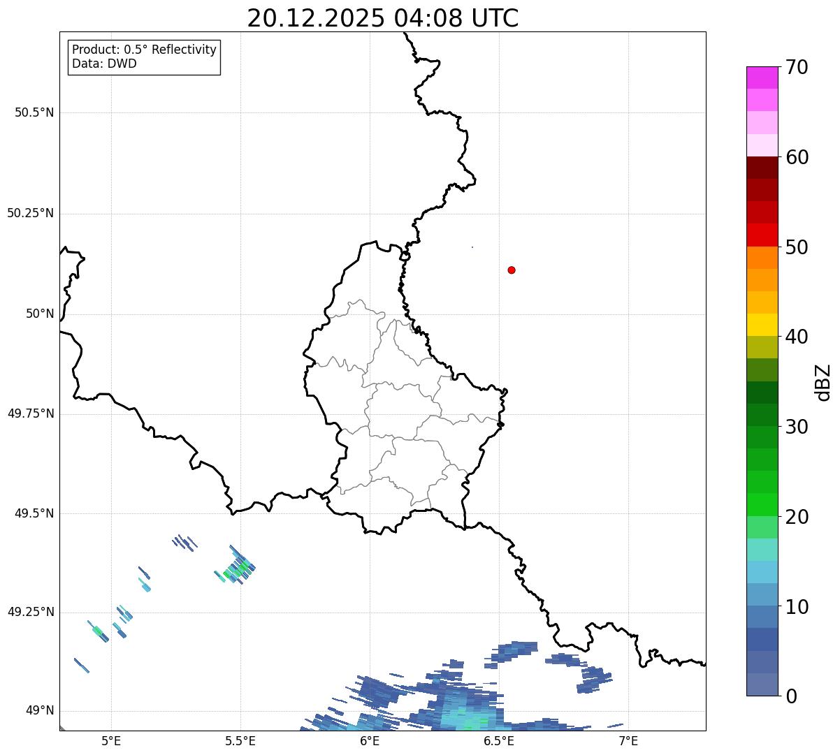
Task: Click the dark maroon colorbar segment below 60
Action: pyautogui.click(x=762, y=168)
